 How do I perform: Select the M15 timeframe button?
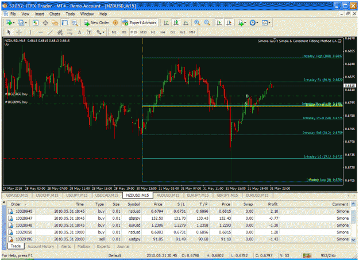click(x=133, y=32)
